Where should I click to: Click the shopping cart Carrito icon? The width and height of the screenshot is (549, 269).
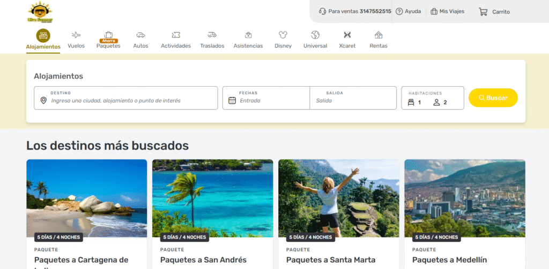pyautogui.click(x=483, y=12)
